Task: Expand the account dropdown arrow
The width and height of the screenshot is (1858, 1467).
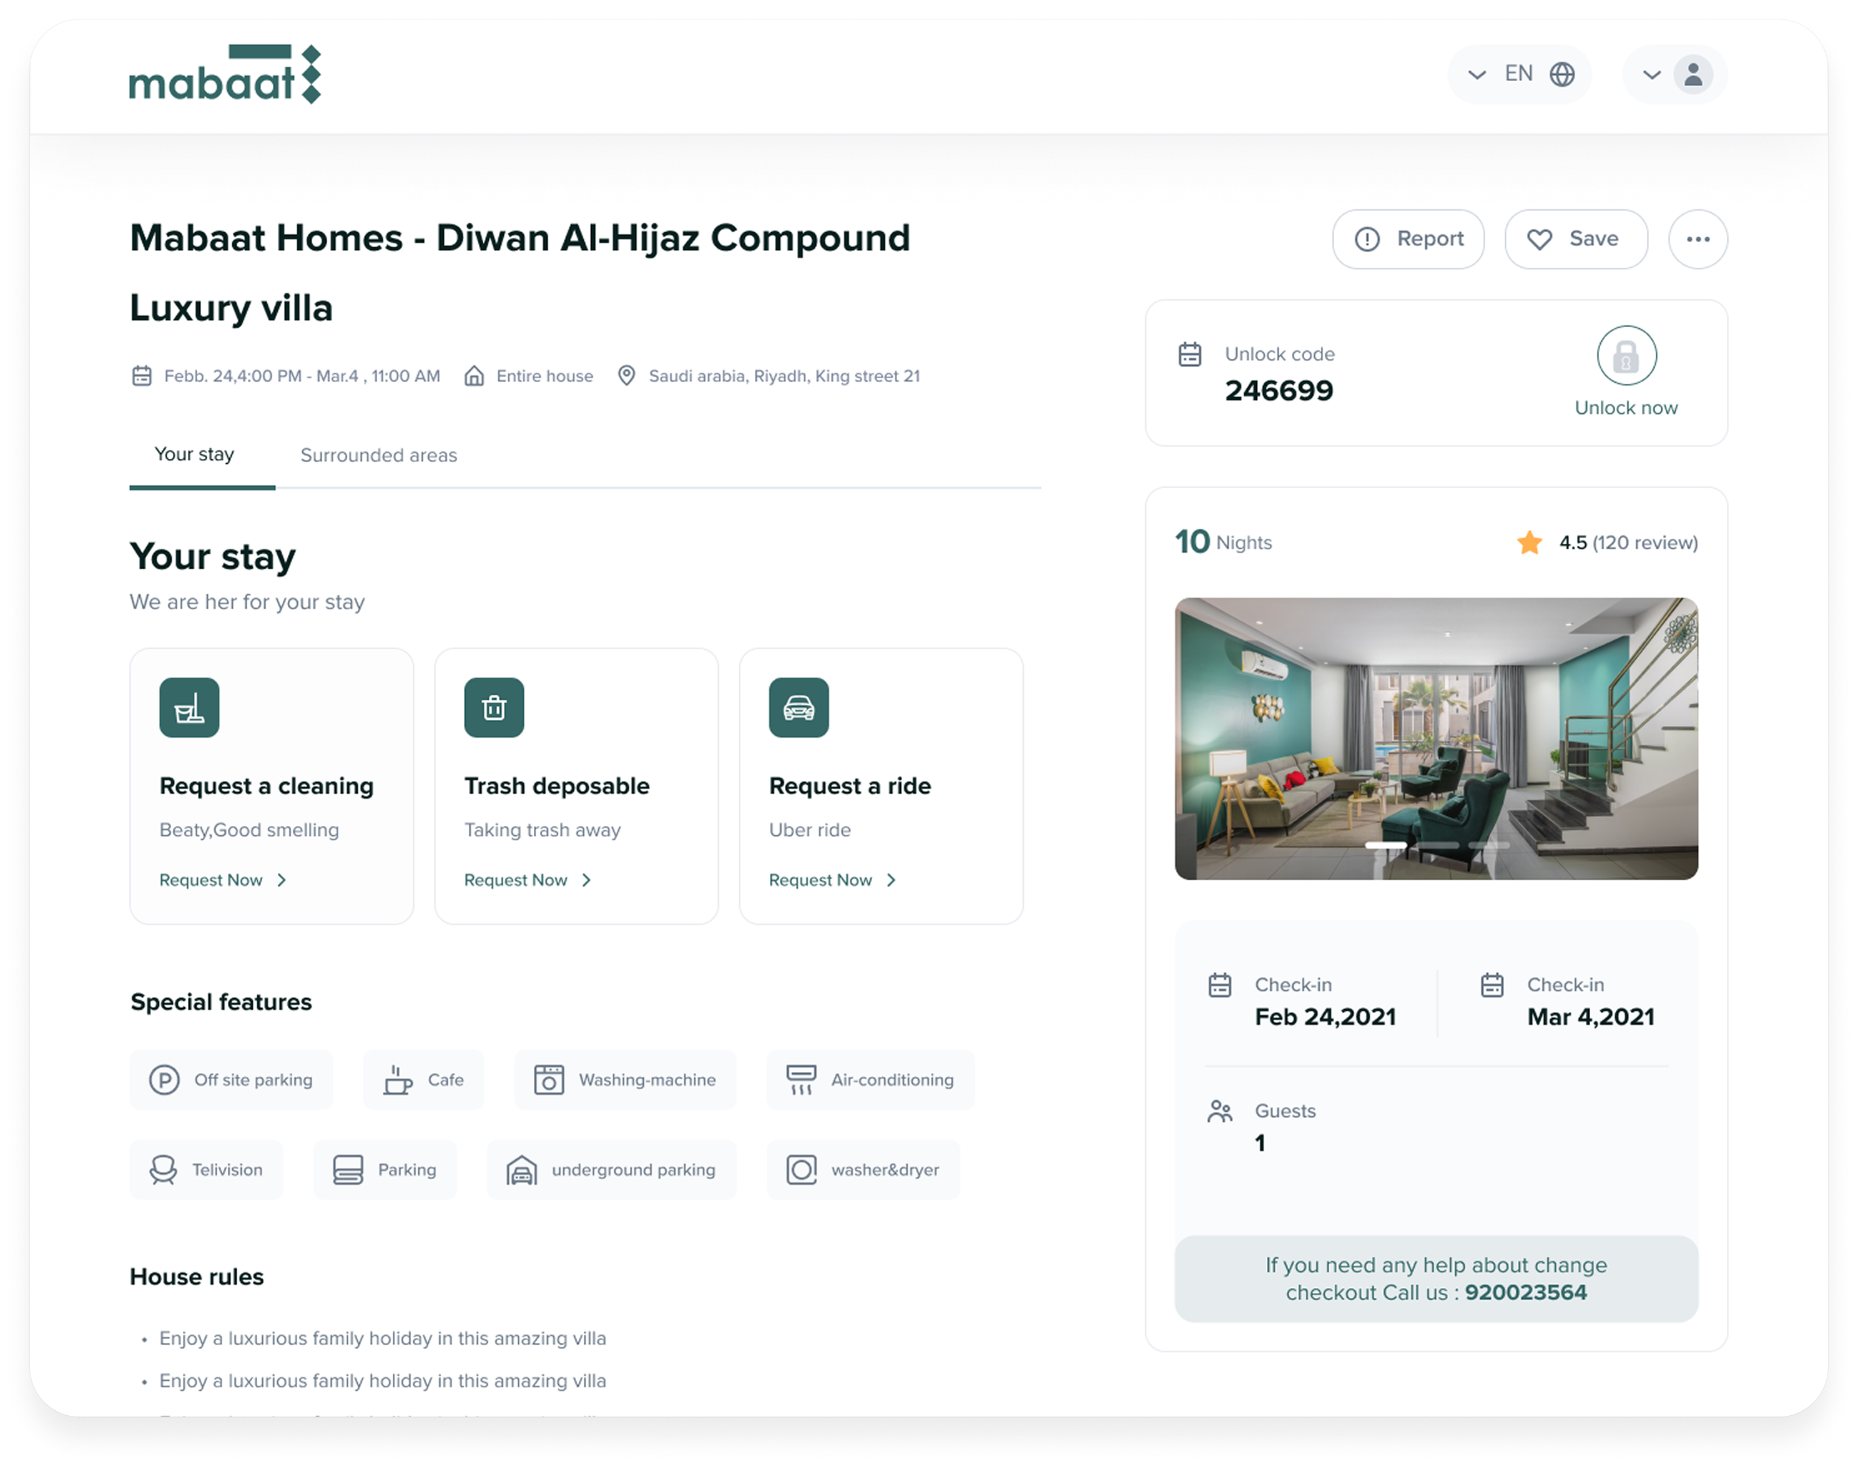Action: [x=1651, y=76]
